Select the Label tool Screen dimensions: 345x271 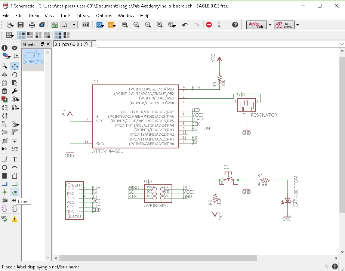(15, 192)
